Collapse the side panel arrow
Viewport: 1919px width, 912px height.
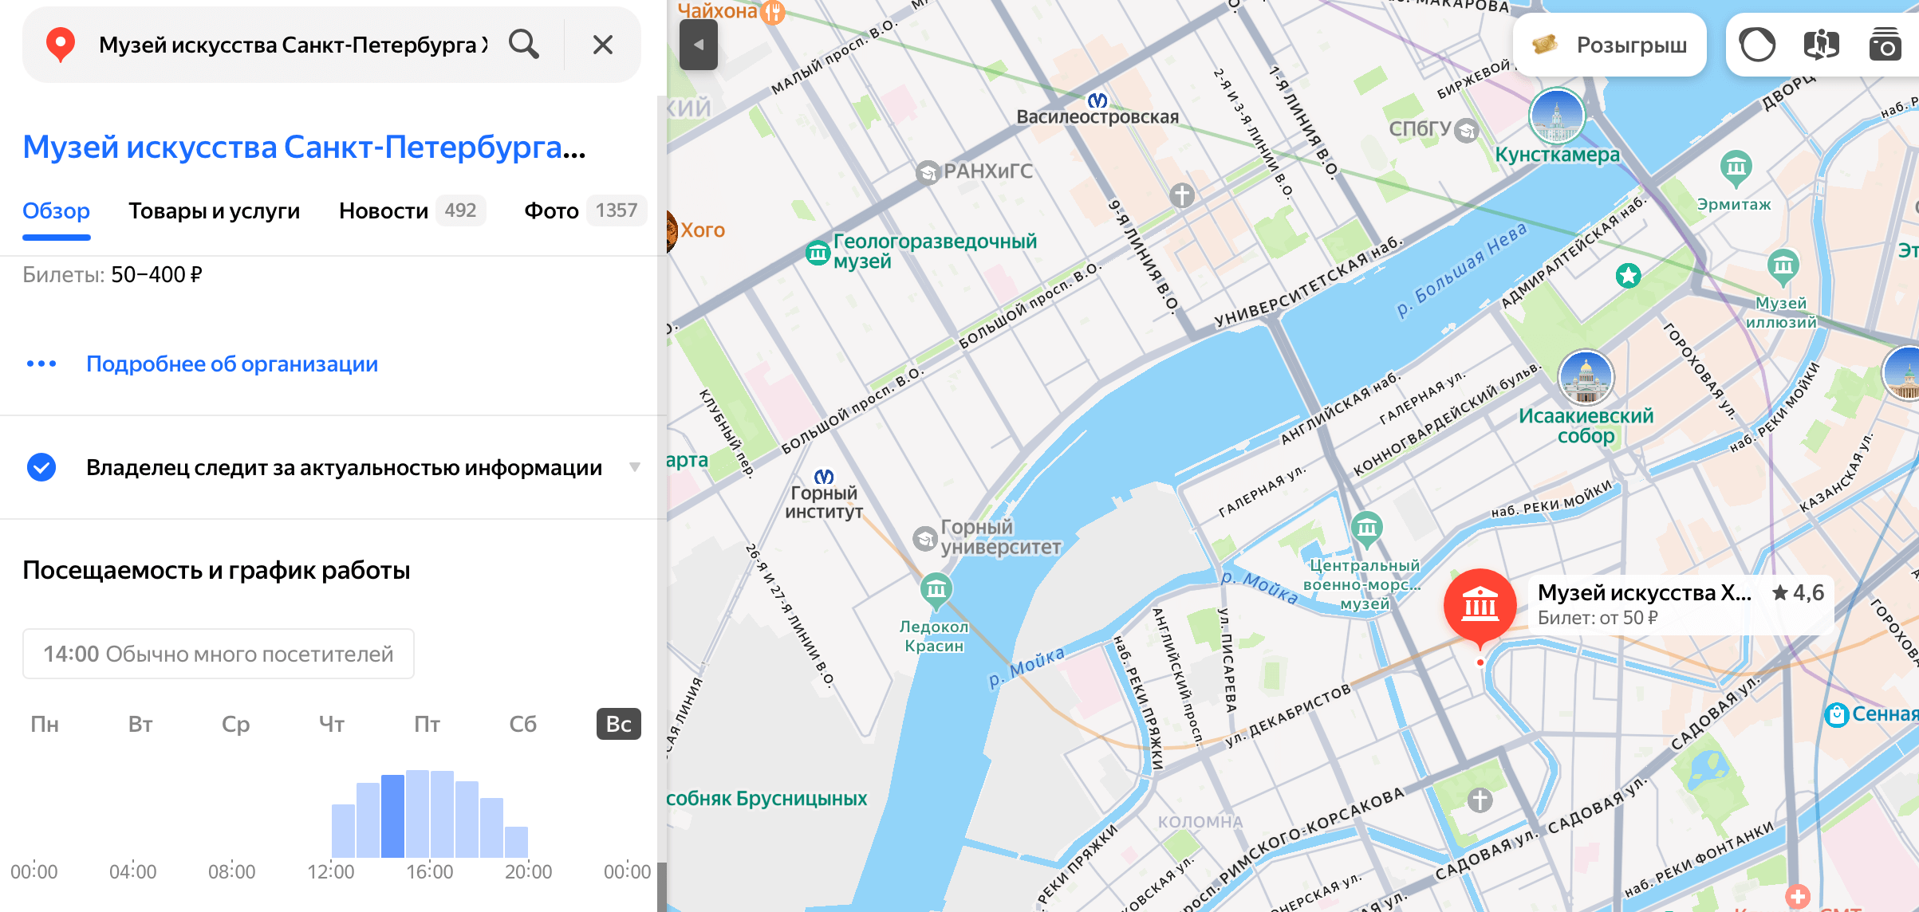click(698, 45)
